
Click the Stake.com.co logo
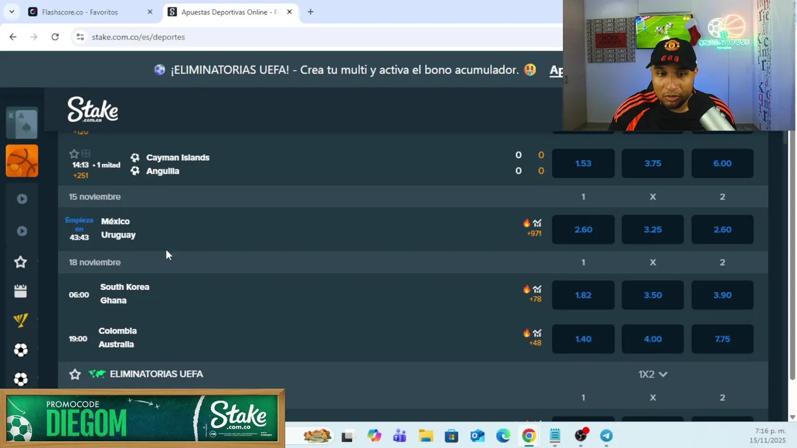click(93, 110)
